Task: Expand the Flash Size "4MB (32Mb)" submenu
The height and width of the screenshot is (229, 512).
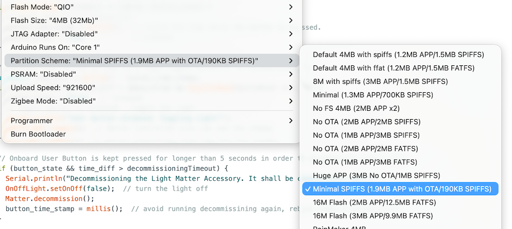Action: [x=150, y=20]
